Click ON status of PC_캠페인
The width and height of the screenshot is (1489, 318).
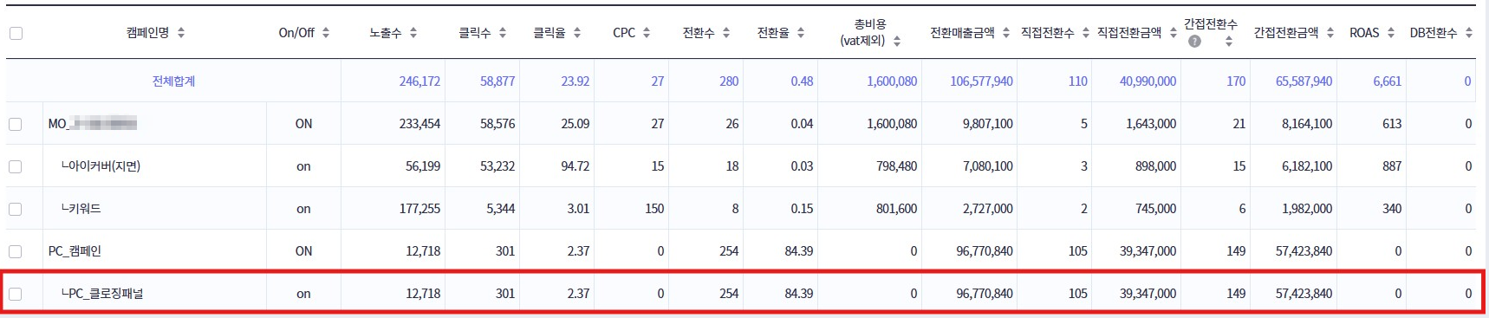[303, 251]
